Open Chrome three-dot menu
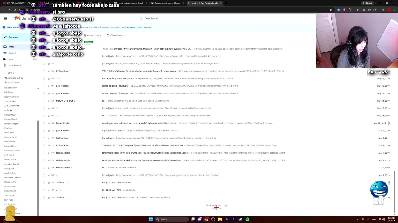This screenshot has width=398, height=223. coord(394,10)
